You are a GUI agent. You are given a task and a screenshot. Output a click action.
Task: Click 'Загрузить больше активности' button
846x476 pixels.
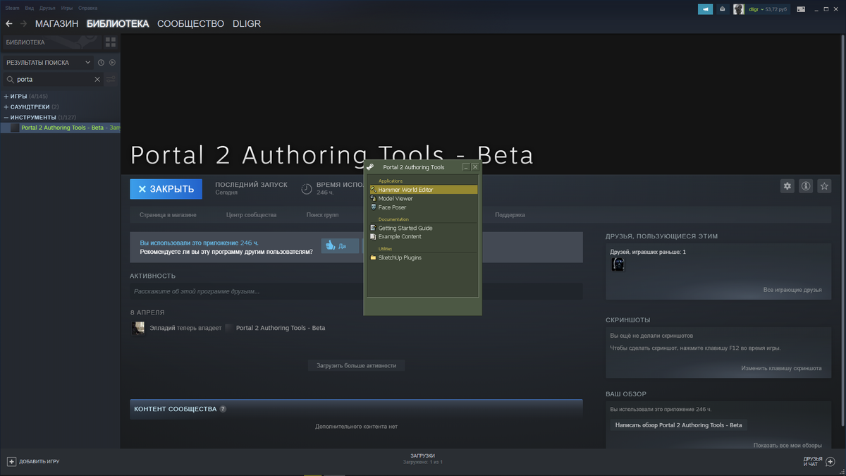[x=356, y=365]
